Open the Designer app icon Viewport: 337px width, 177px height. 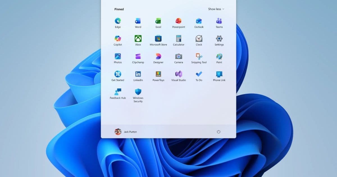click(x=158, y=56)
